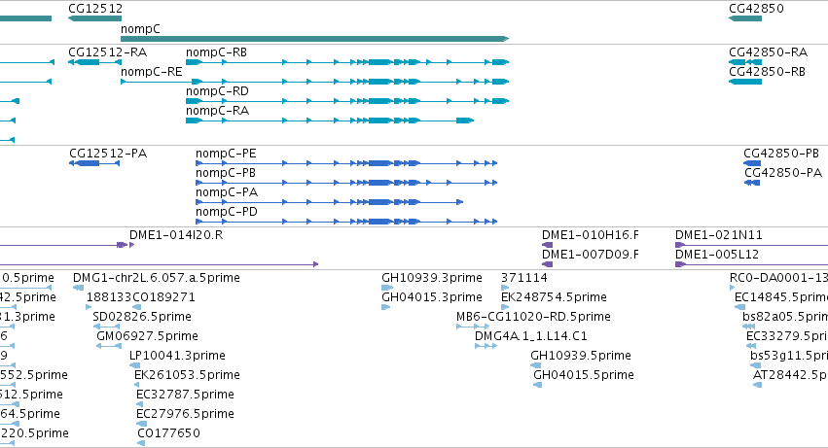Select the DME1-010H16.F clone feature

tap(547, 245)
